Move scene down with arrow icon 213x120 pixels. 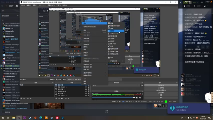[31, 98]
